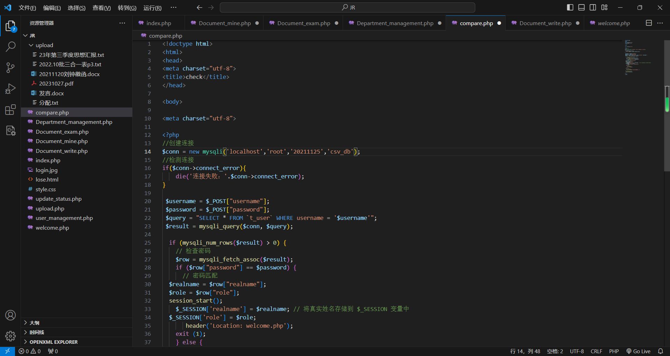Open the Accounts menu icon

(x=10, y=315)
